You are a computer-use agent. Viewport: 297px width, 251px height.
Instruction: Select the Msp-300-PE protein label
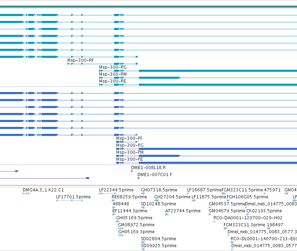pyautogui.click(x=129, y=159)
